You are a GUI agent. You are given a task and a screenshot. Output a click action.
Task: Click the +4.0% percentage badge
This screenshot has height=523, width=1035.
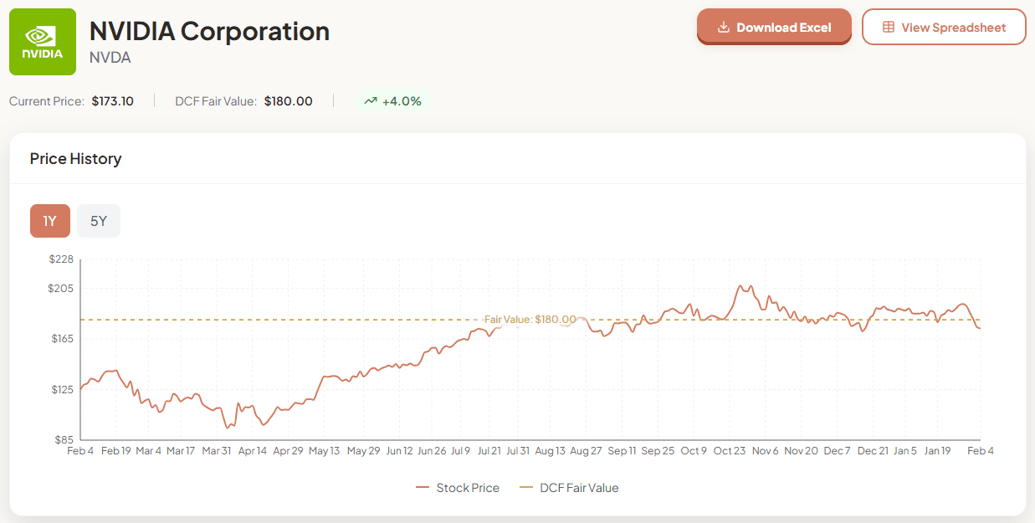coord(393,100)
